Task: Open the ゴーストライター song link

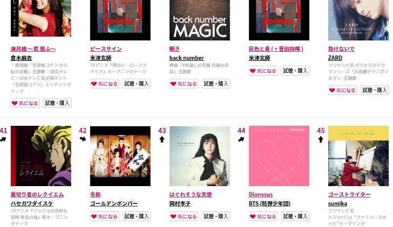Action: pos(349,194)
